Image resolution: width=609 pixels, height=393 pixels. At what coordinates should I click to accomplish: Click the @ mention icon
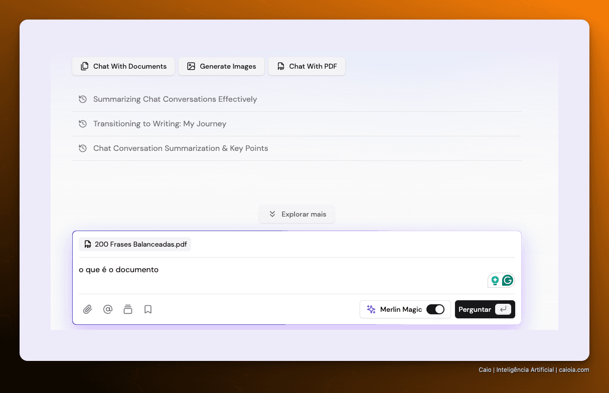tap(108, 309)
